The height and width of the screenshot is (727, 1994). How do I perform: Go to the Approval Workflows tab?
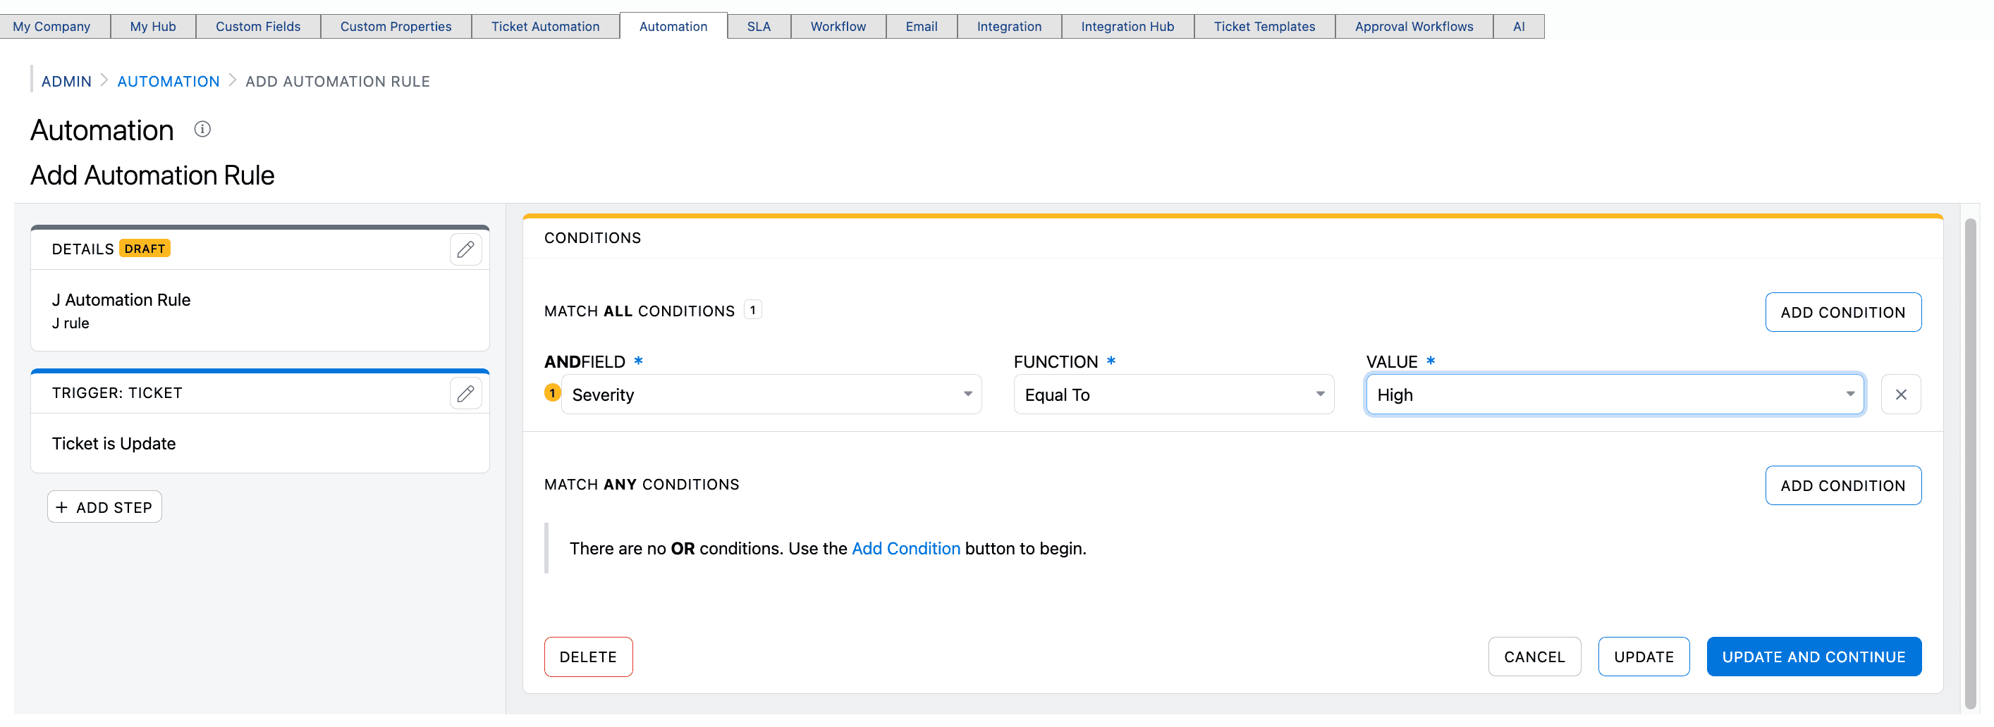click(x=1414, y=26)
